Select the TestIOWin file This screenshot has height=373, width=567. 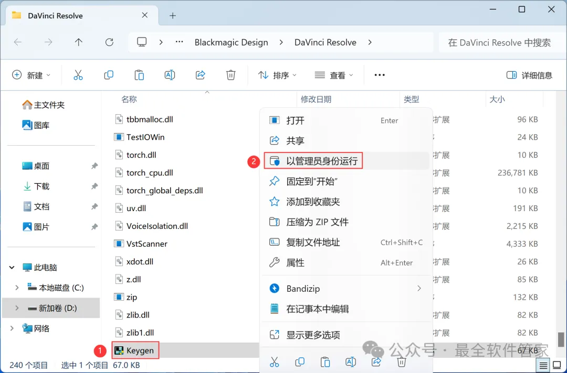(140, 137)
